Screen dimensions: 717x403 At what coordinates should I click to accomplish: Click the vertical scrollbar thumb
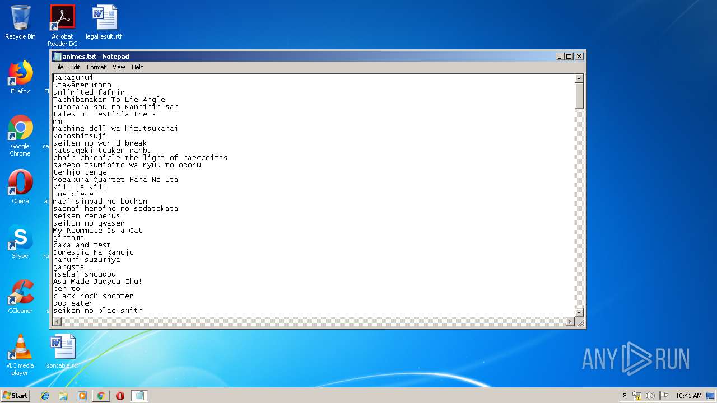click(x=579, y=96)
